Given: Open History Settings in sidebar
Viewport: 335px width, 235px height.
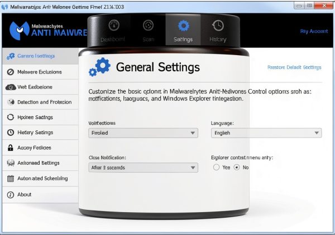Looking at the screenshot, I should click(40, 133).
